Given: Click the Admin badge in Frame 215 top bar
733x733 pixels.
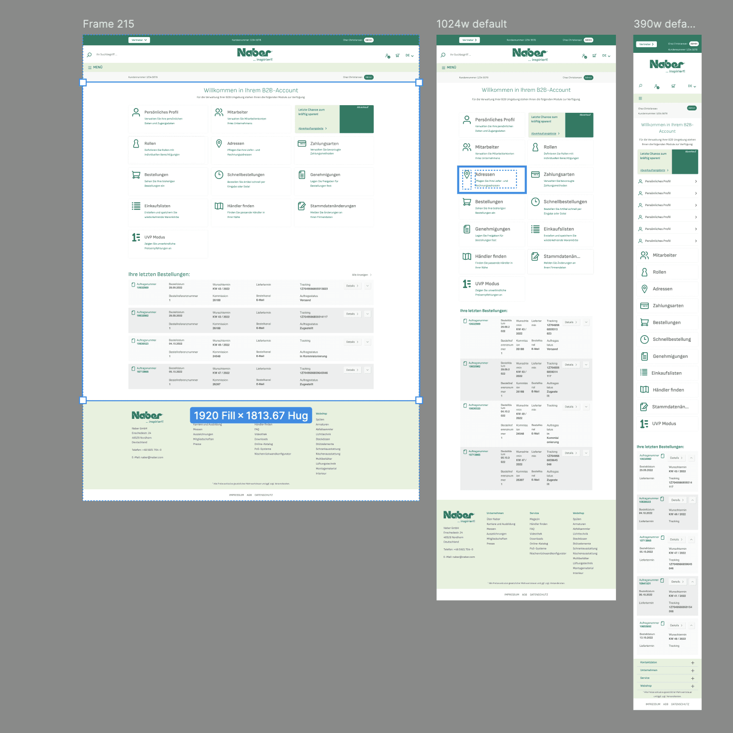Looking at the screenshot, I should pyautogui.click(x=369, y=40).
